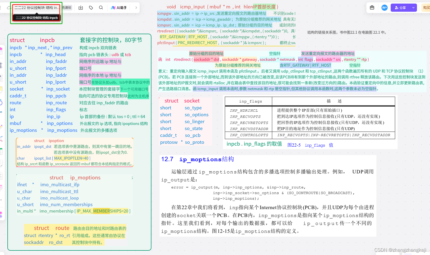Open the dropdown arrow beside 分享
The image size is (430, 255).
coord(413,8)
